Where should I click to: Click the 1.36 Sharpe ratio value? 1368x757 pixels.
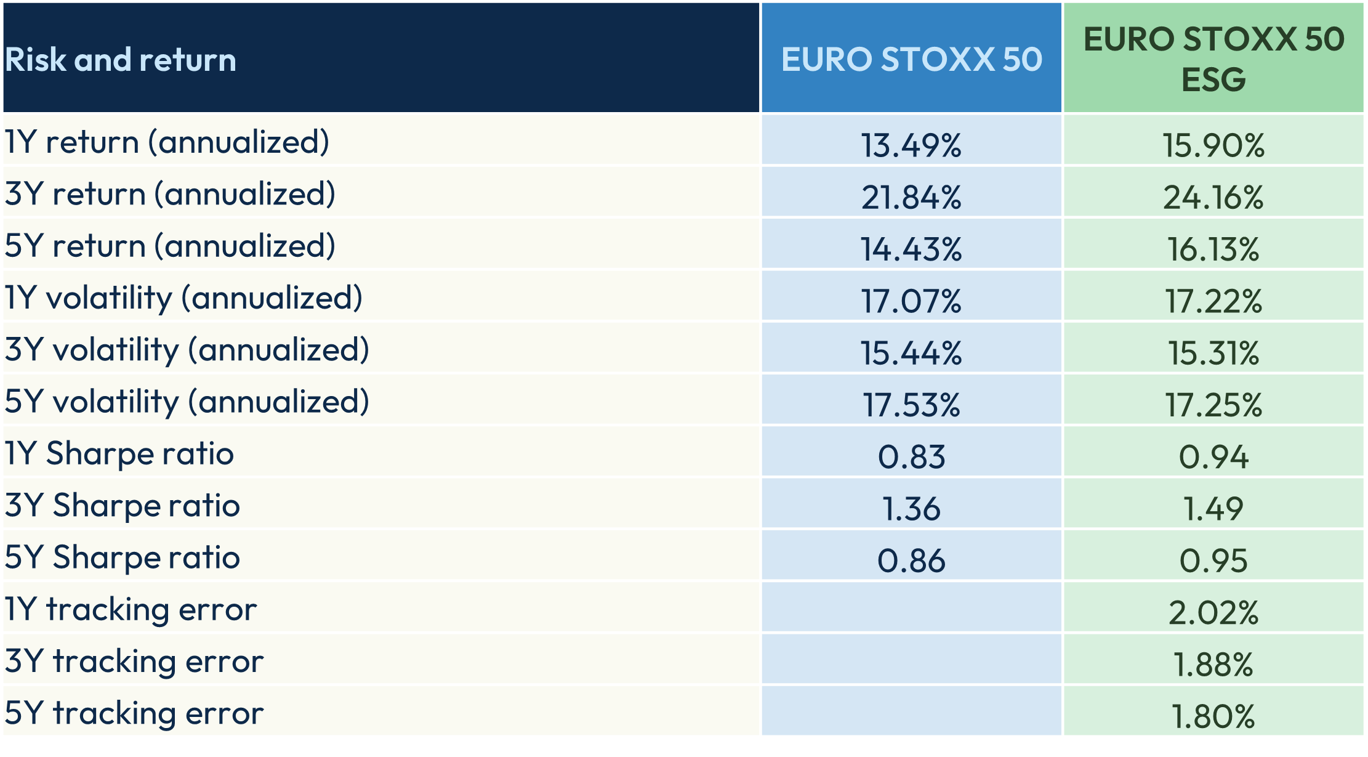coord(911,508)
